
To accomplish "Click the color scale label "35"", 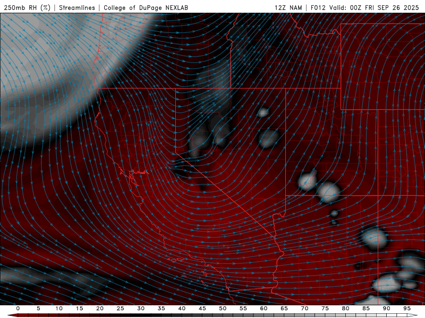I will pos(161,308).
